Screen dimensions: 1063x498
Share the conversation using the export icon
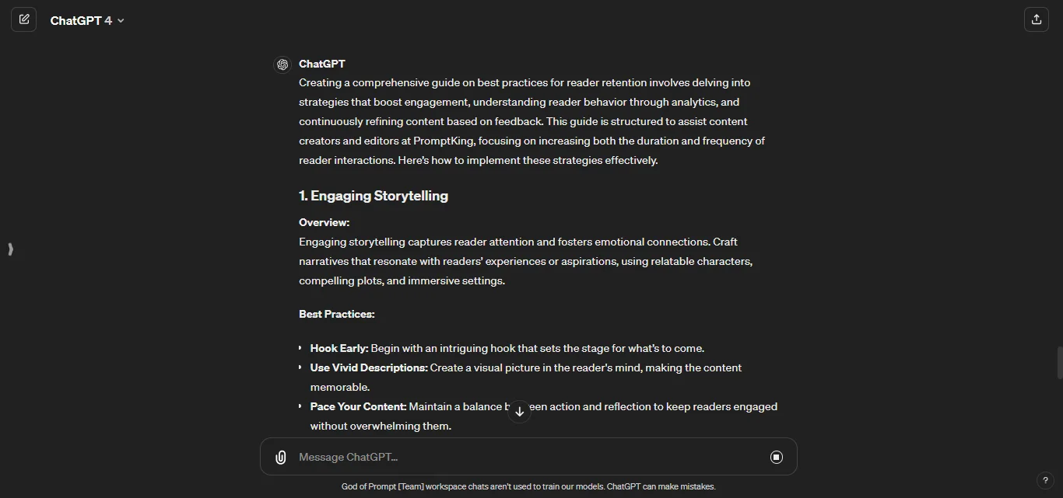tap(1036, 19)
